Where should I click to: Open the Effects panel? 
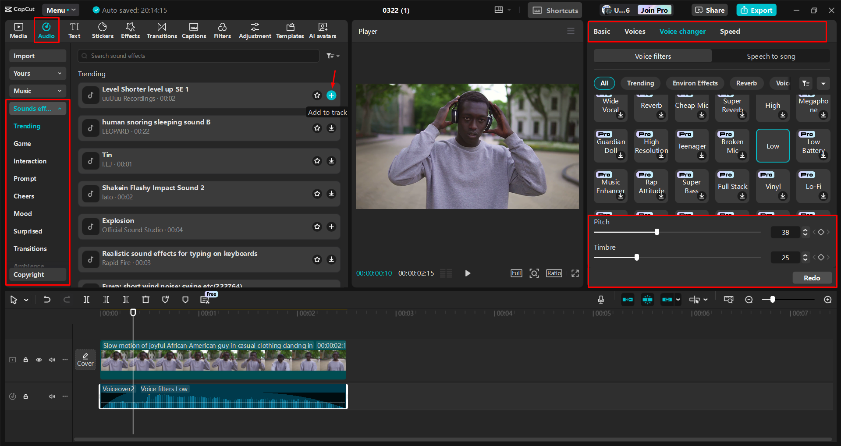(x=130, y=30)
